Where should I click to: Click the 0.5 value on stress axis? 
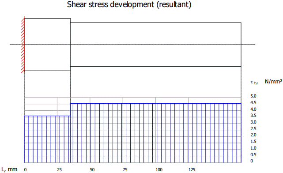tap(253, 154)
